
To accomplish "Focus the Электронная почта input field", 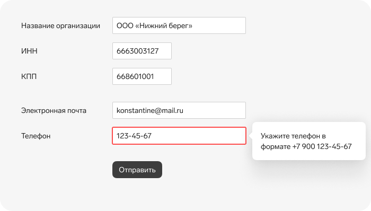I will (x=179, y=110).
